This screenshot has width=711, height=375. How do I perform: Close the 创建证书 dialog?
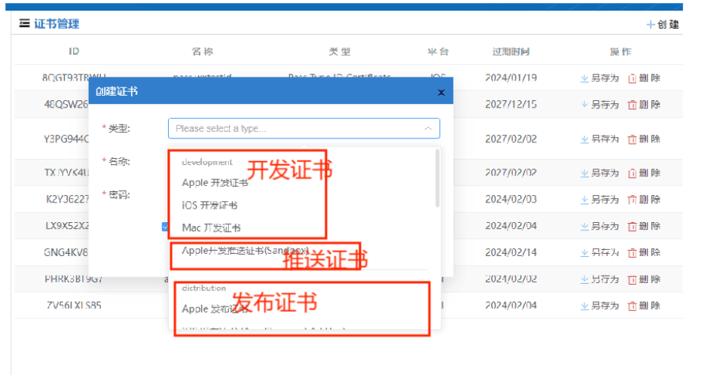(x=441, y=93)
